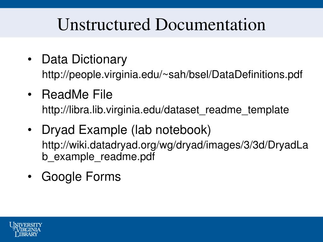The height and width of the screenshot is (242, 323).
Task: Select the Google Forms bullet text
Action: tap(81, 176)
